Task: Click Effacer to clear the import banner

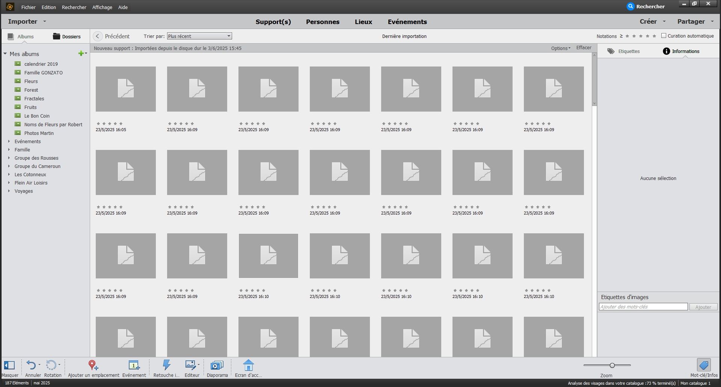Action: (584, 48)
